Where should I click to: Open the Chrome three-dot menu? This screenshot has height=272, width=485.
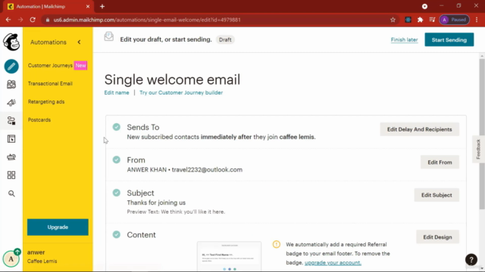pos(477,20)
